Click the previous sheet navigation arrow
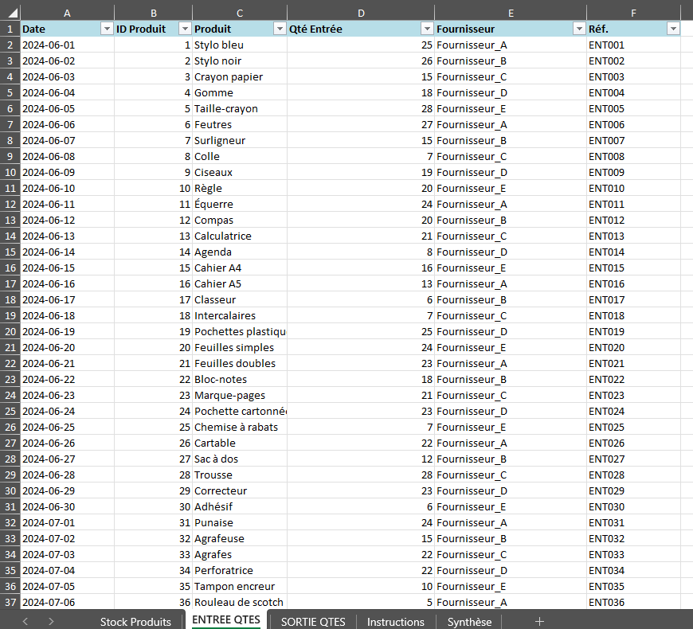This screenshot has height=629, width=693. point(25,622)
